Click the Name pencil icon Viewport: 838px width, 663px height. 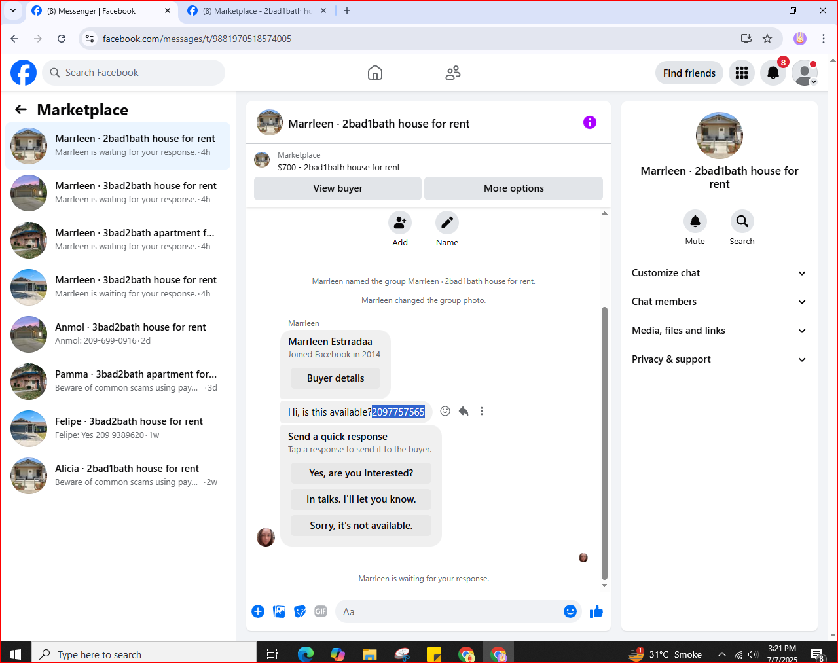tap(447, 223)
